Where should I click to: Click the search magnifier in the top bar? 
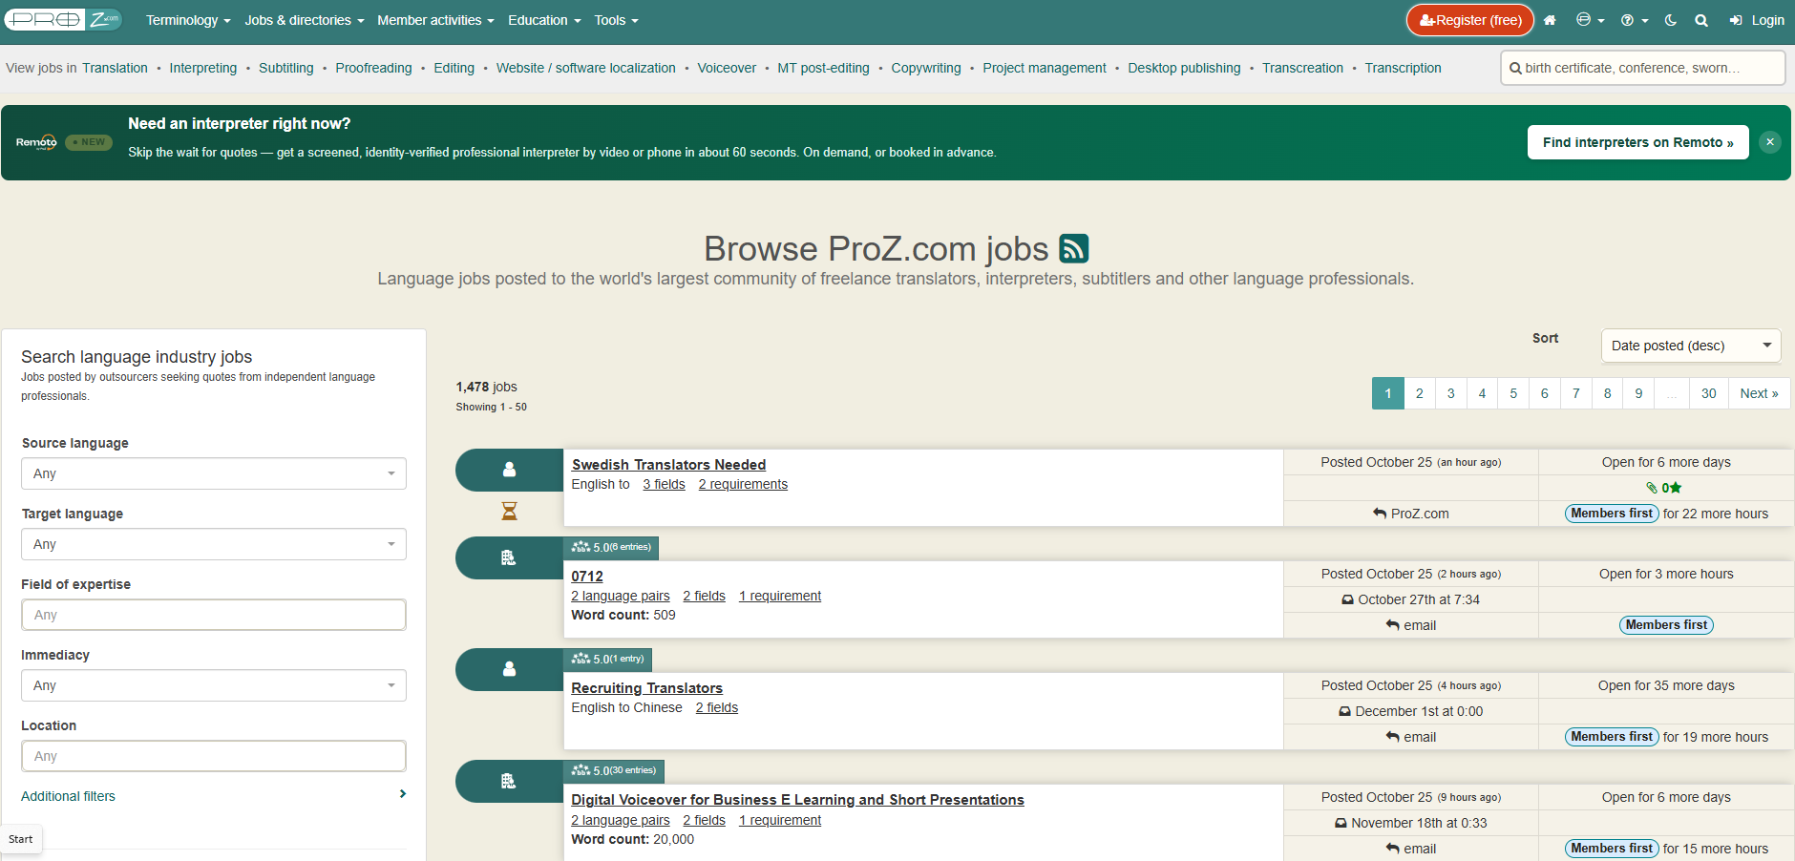point(1701,20)
